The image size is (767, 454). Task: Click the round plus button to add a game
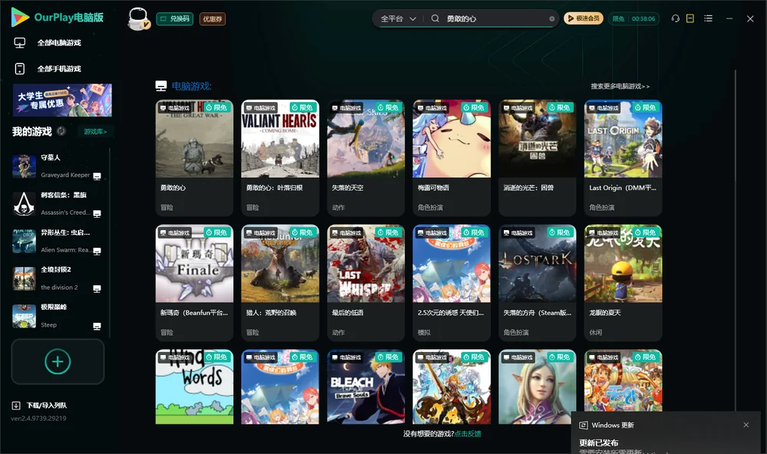(x=58, y=361)
